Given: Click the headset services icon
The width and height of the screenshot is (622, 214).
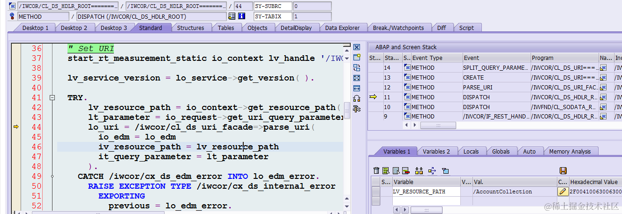Looking at the screenshot, I should pos(356,98).
